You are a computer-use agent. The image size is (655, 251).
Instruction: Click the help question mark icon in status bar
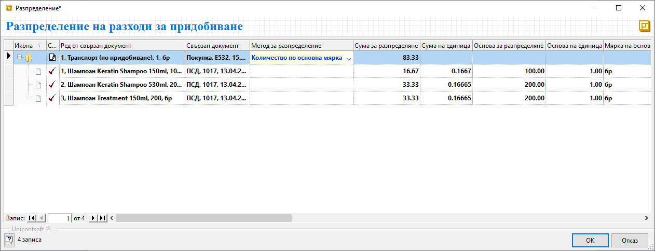pos(9,240)
